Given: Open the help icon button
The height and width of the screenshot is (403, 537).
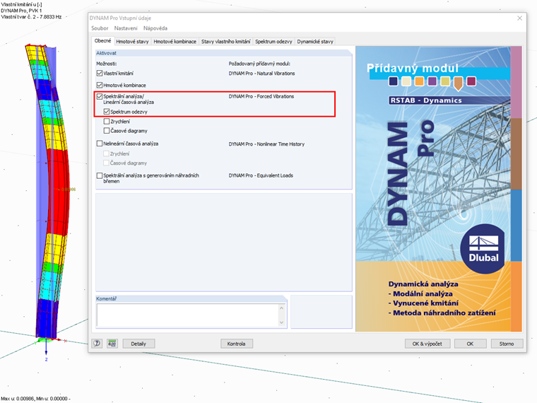Looking at the screenshot, I should pyautogui.click(x=97, y=344).
